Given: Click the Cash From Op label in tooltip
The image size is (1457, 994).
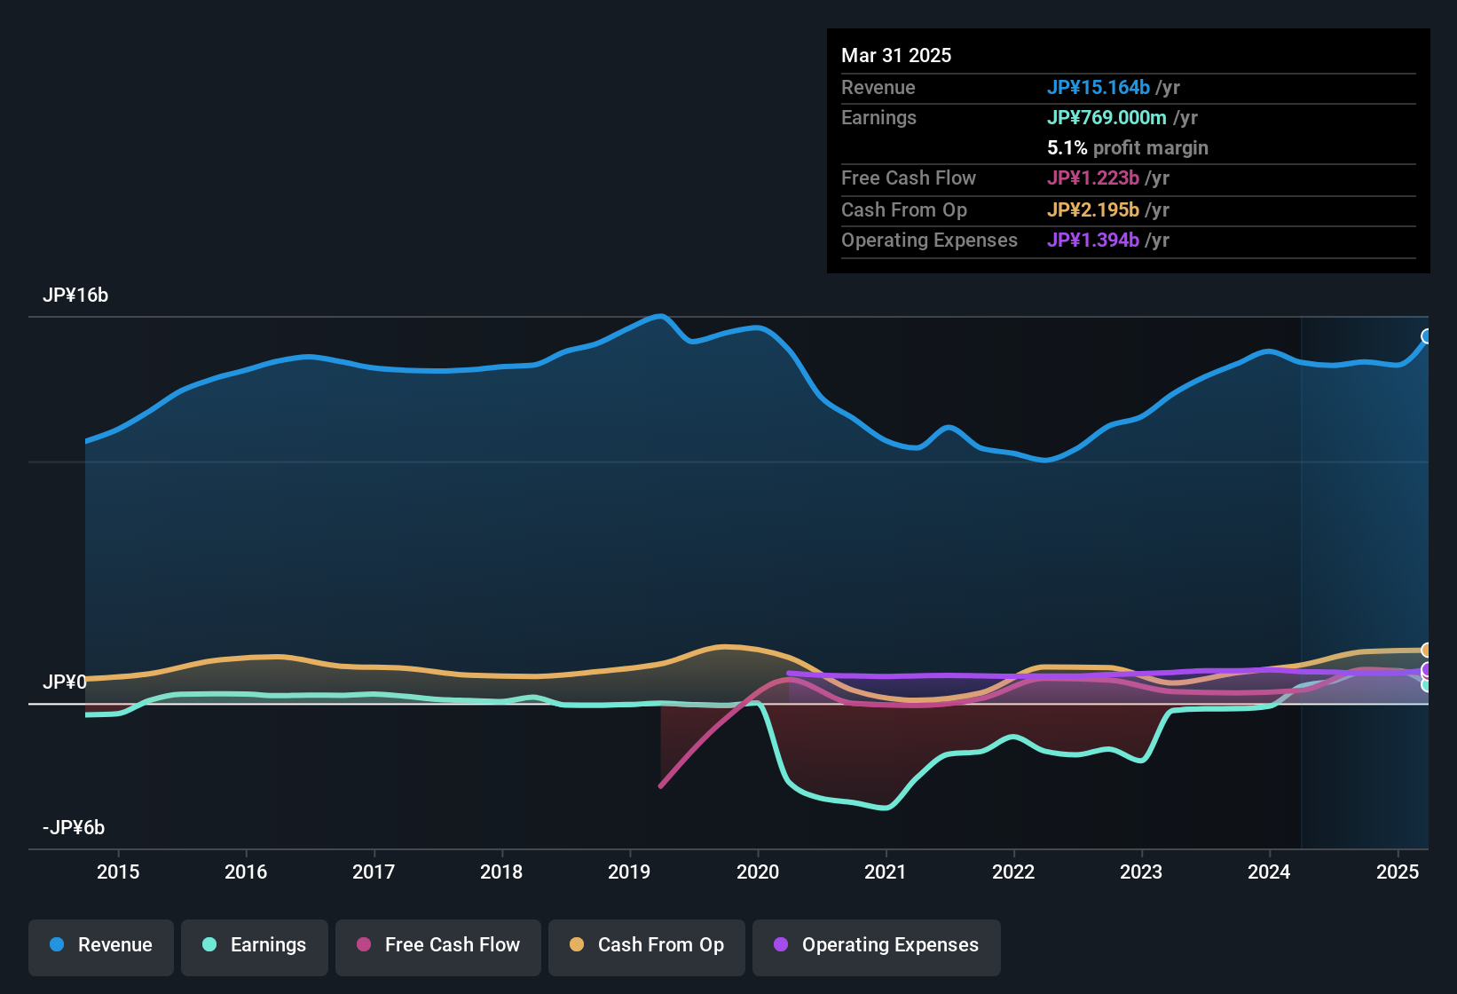Looking at the screenshot, I should [904, 209].
